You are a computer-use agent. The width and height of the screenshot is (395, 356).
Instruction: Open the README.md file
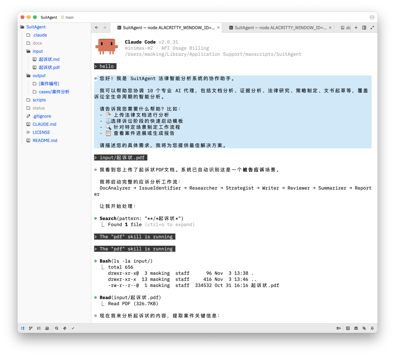(x=45, y=140)
